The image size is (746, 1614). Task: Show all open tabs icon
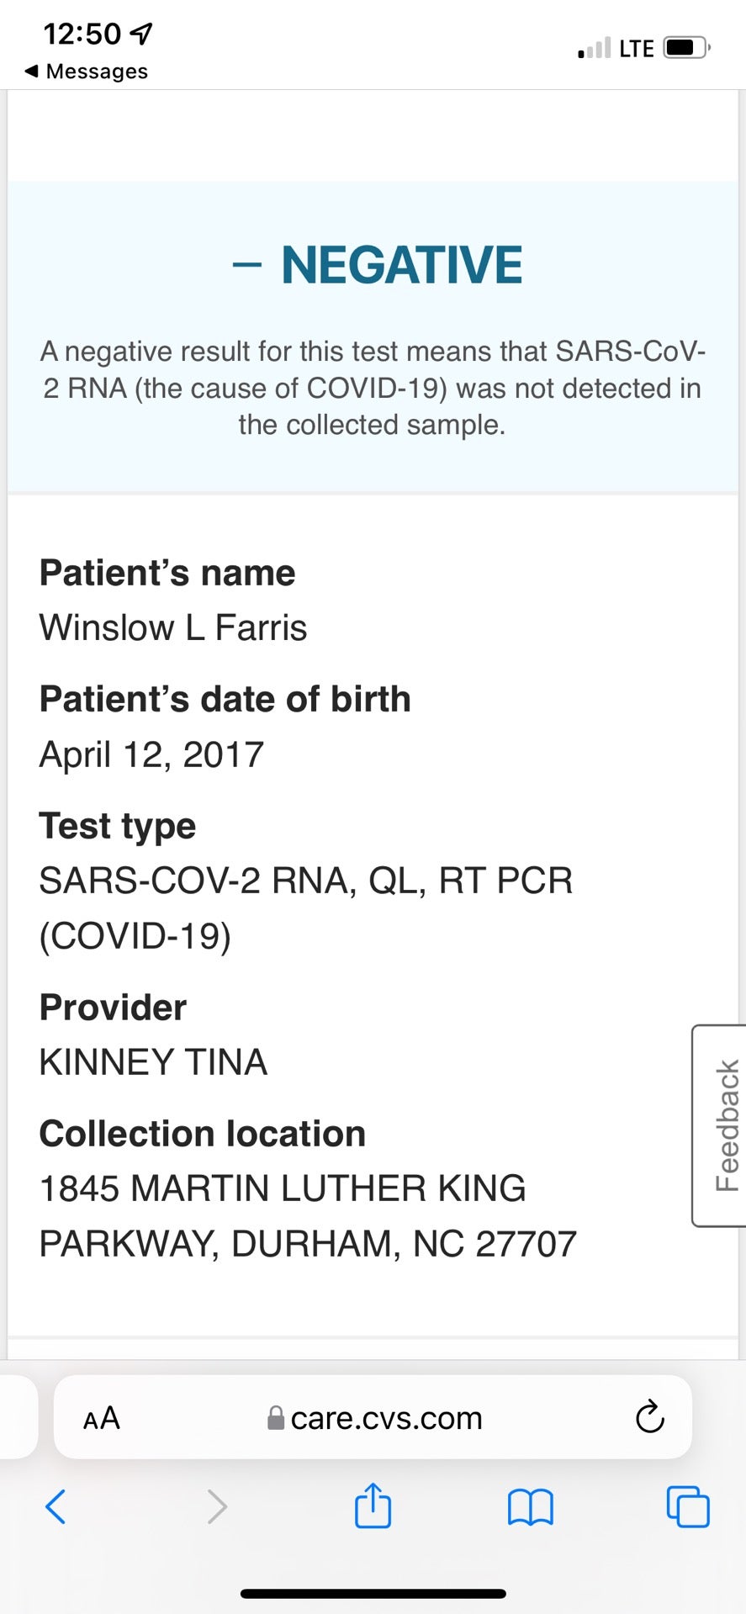(x=688, y=1506)
